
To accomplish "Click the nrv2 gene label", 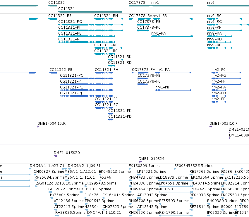I will (211, 3).
